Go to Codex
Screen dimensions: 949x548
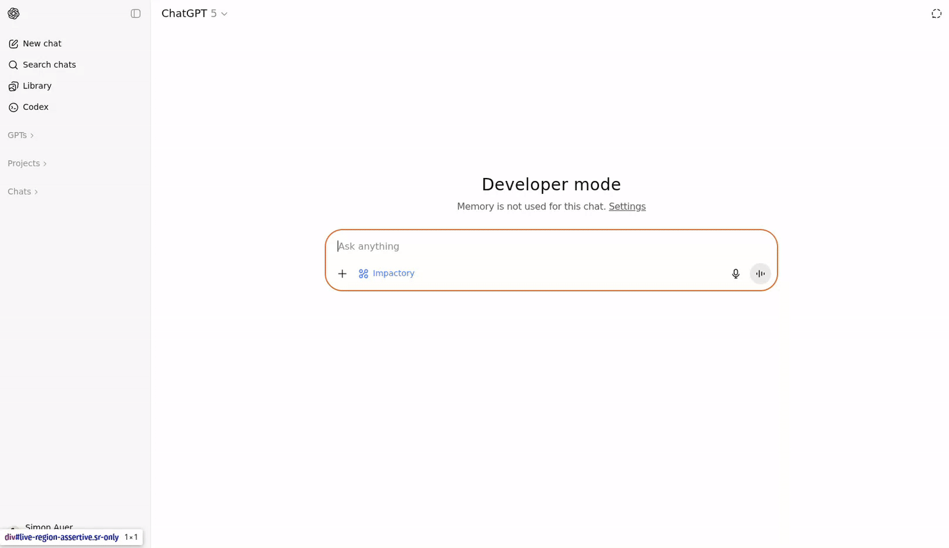tap(36, 107)
